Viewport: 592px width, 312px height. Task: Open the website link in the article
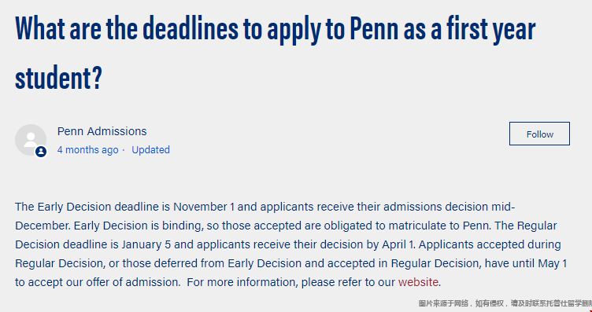pyautogui.click(x=418, y=282)
